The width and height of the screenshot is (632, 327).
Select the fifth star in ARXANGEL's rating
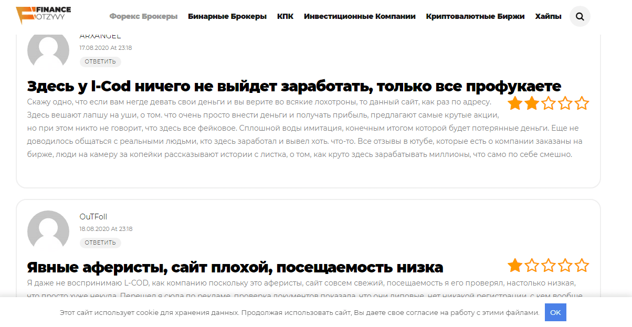[x=581, y=103]
